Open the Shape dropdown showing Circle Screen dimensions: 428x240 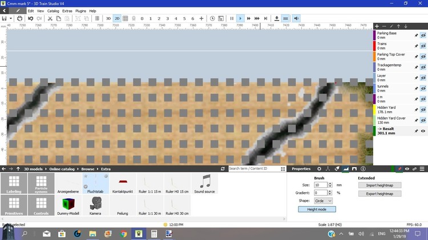[x=323, y=201]
